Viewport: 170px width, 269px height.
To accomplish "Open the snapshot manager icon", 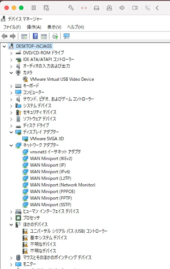I will pos(46,8).
